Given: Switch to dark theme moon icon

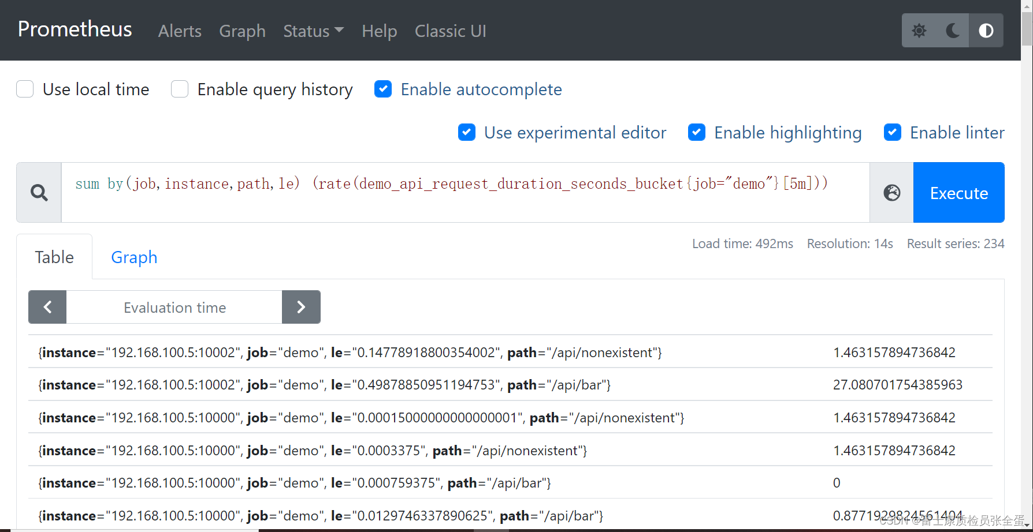Looking at the screenshot, I should coord(953,31).
